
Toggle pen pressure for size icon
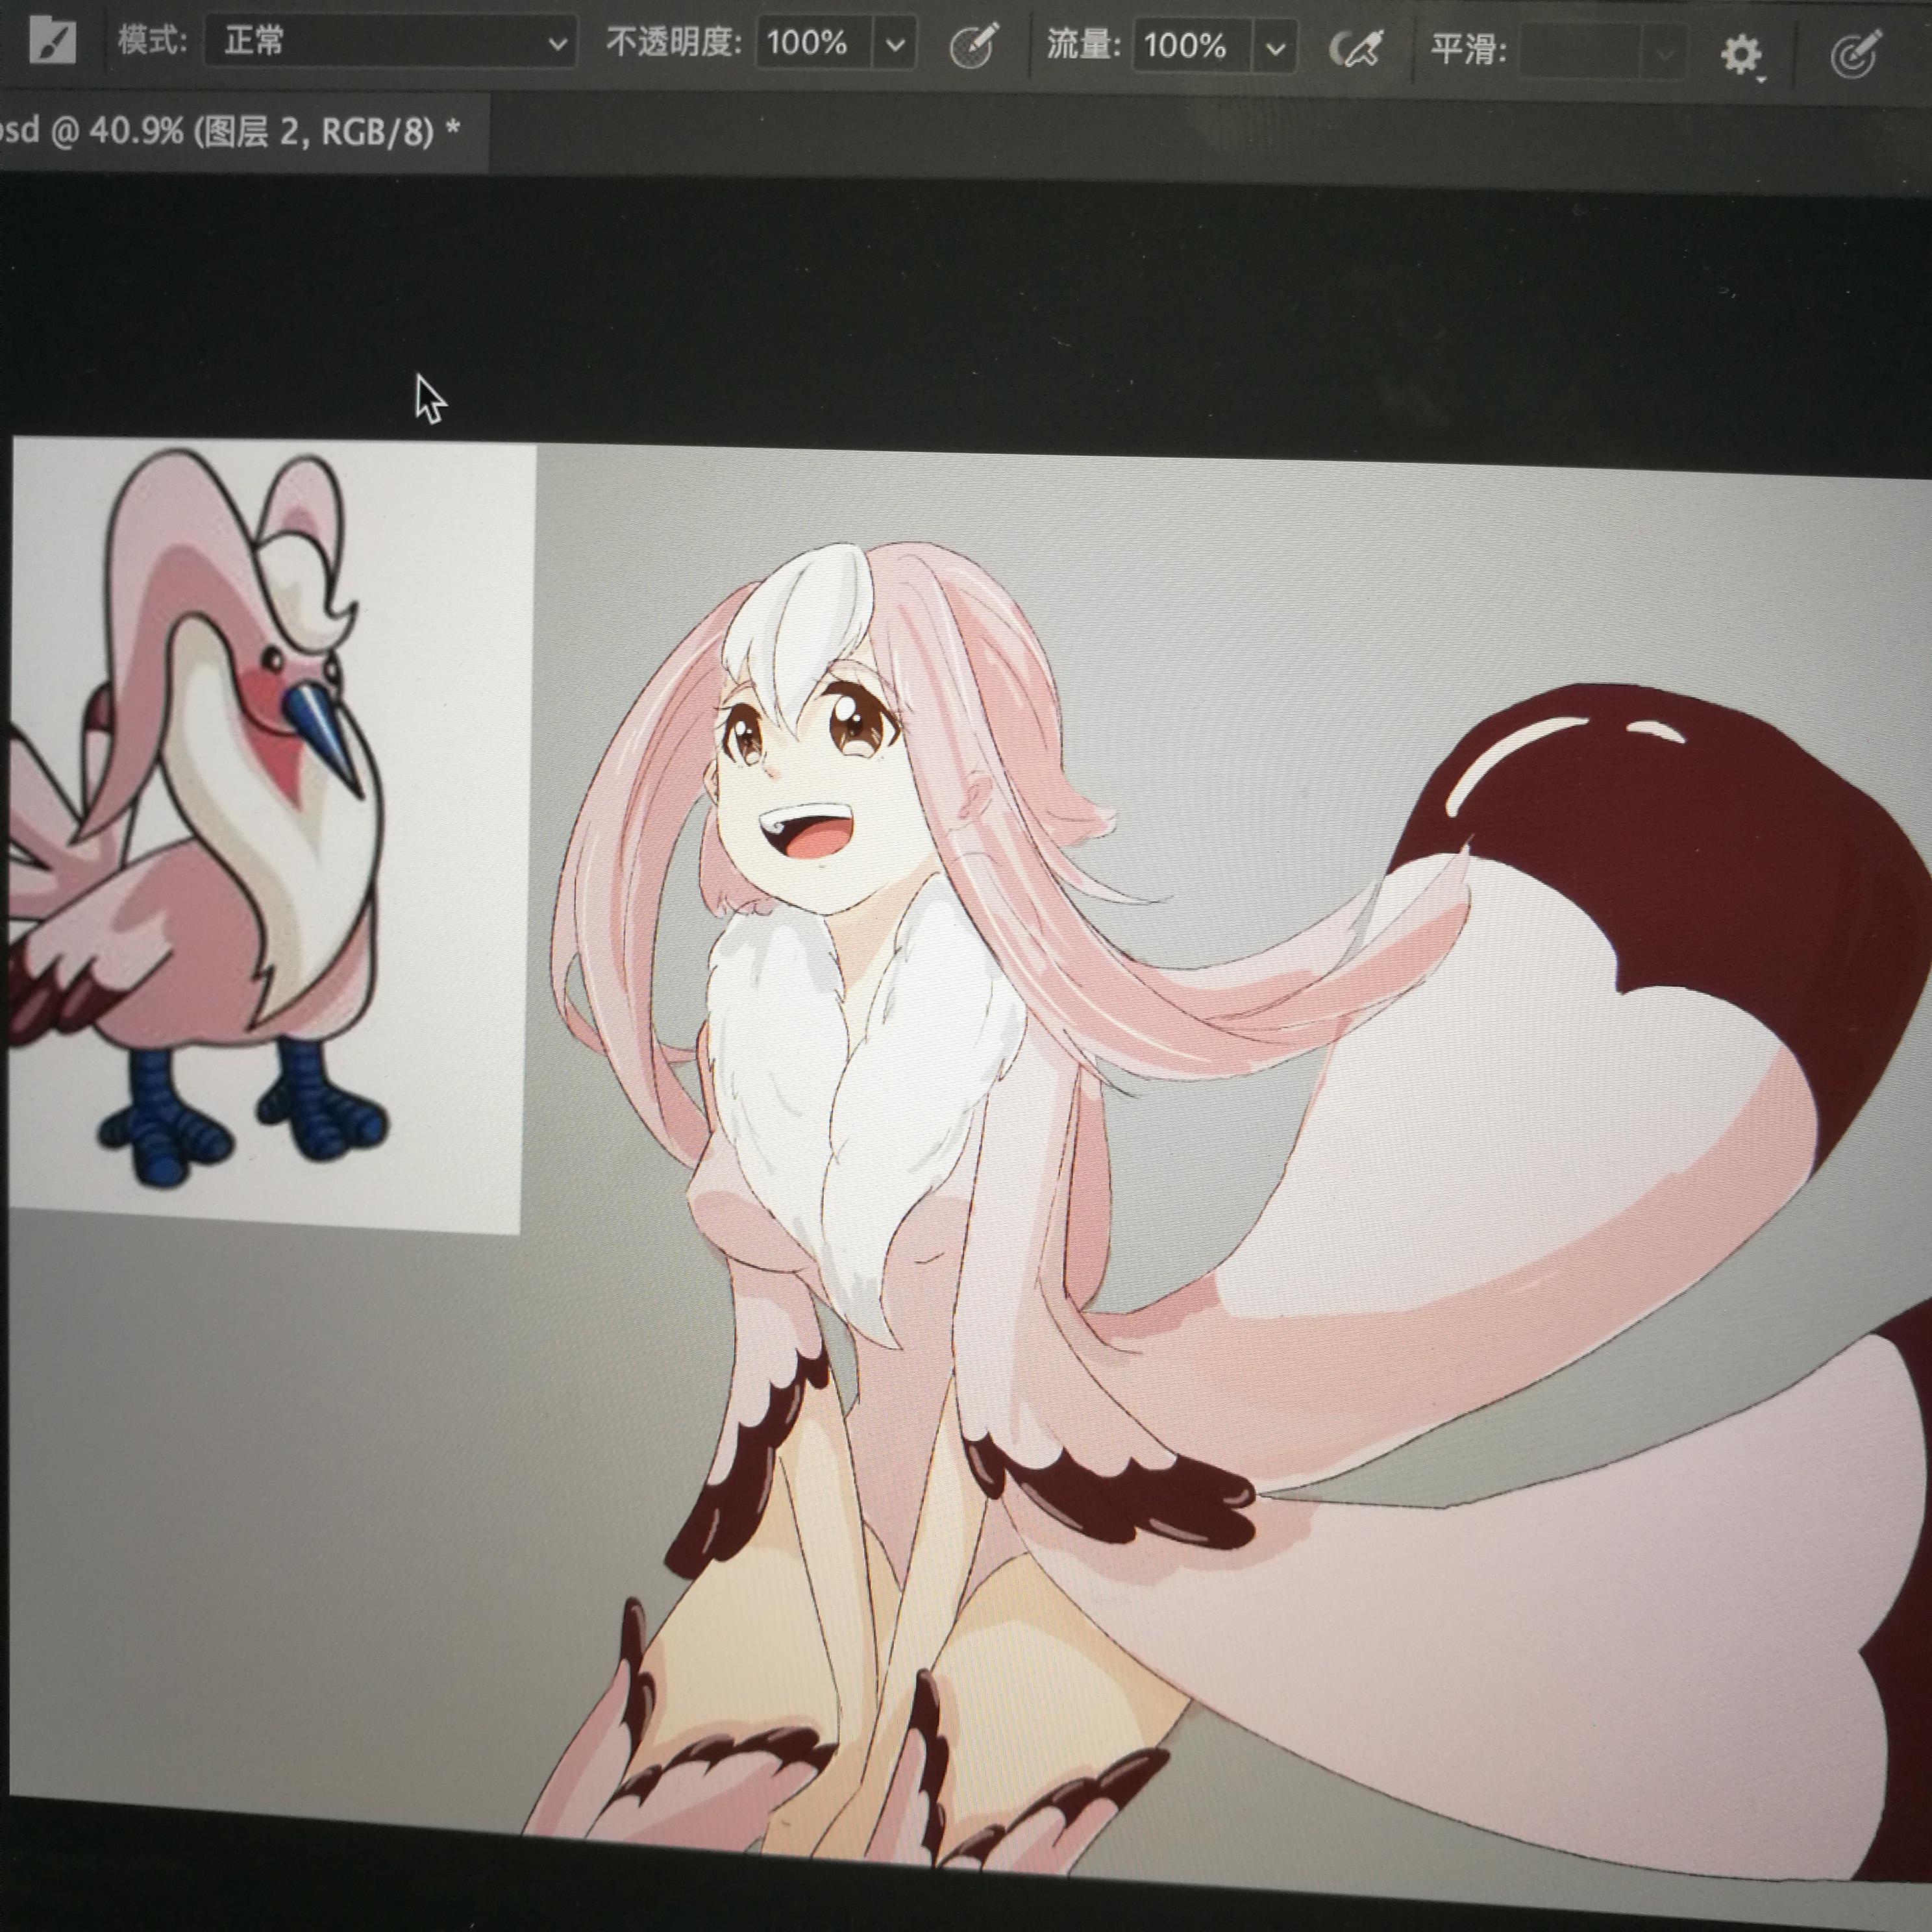1856,54
